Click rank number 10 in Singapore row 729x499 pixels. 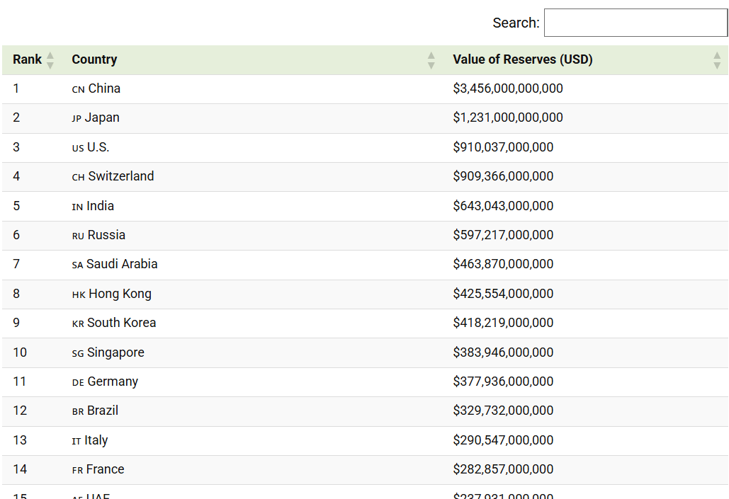click(20, 352)
